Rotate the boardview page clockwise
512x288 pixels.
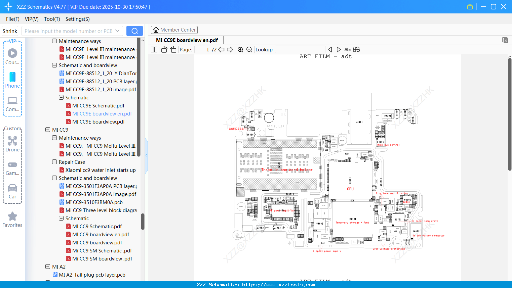click(173, 49)
